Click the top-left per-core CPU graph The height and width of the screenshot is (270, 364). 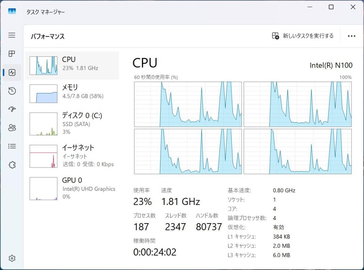pos(188,104)
